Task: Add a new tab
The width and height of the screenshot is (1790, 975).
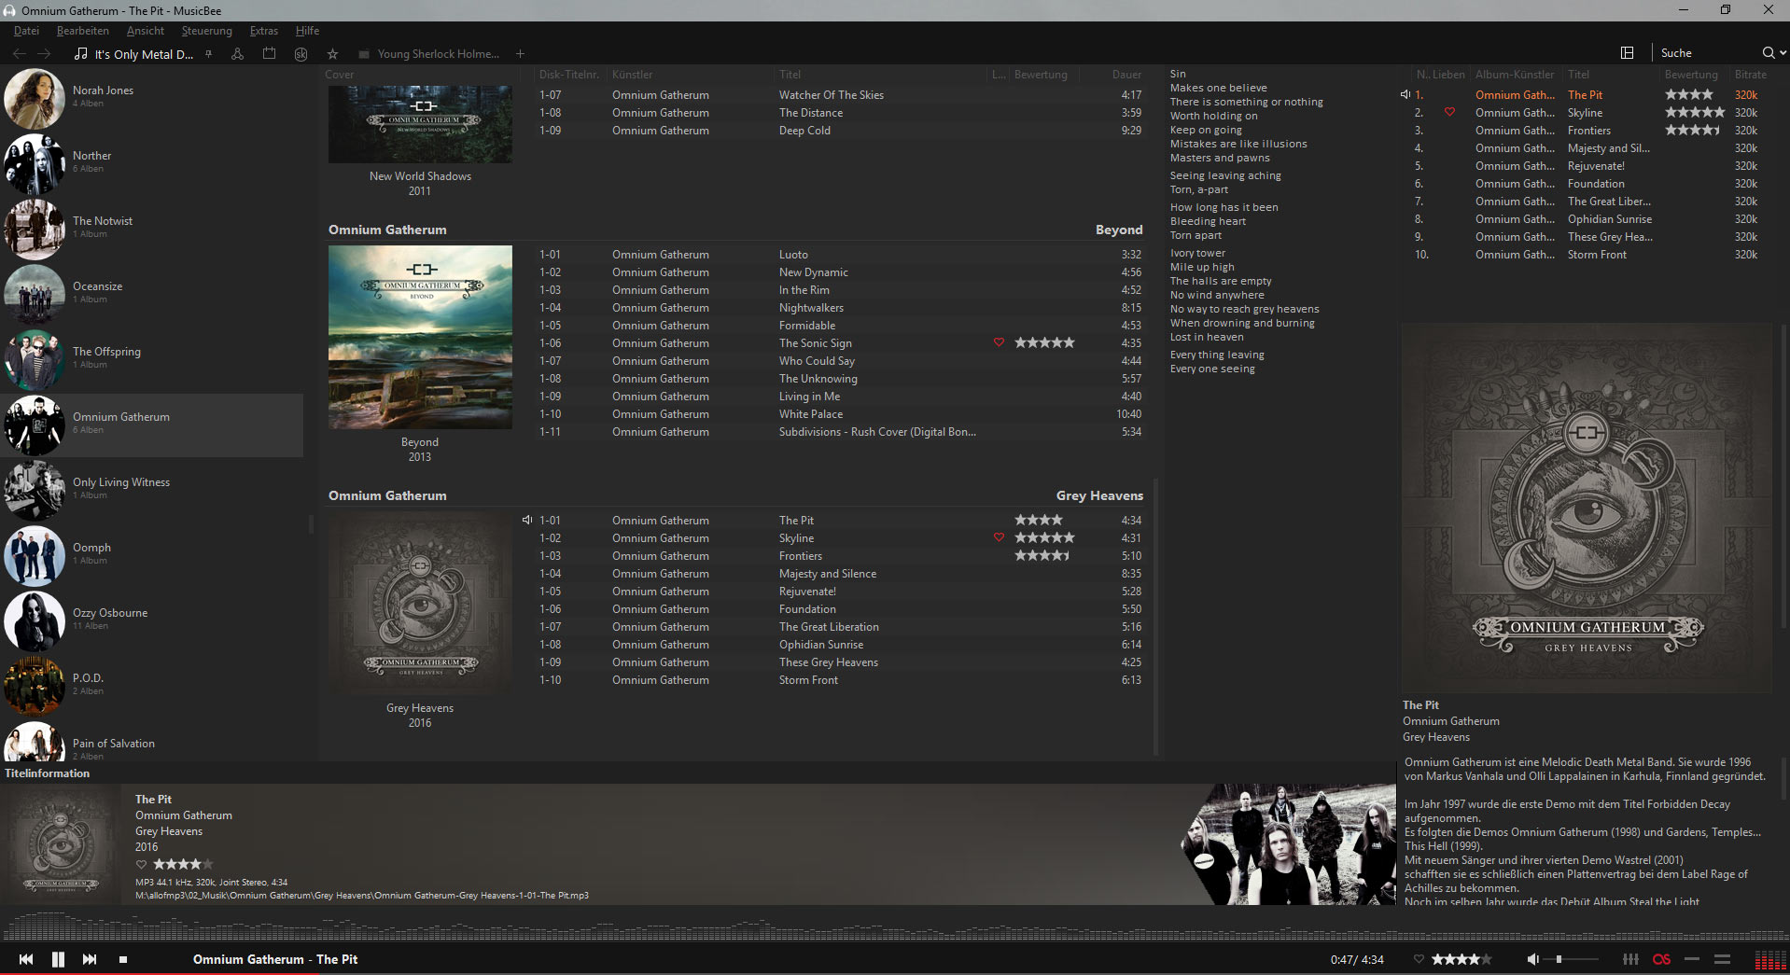Action: pos(520,54)
